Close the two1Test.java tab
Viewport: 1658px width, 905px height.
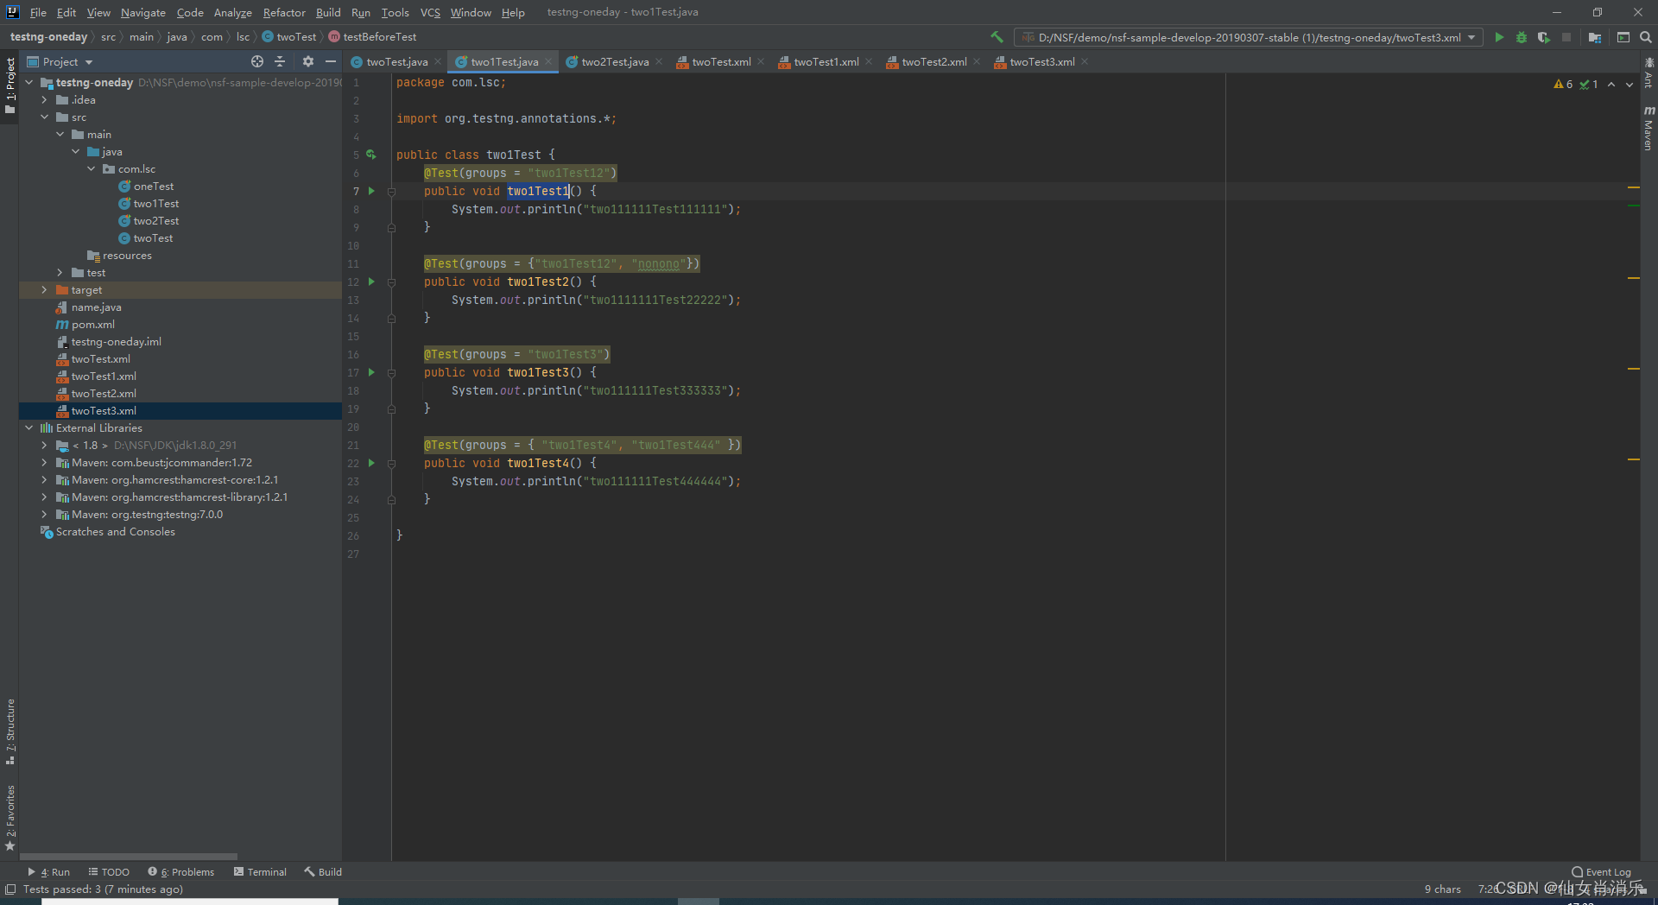[x=548, y=61]
